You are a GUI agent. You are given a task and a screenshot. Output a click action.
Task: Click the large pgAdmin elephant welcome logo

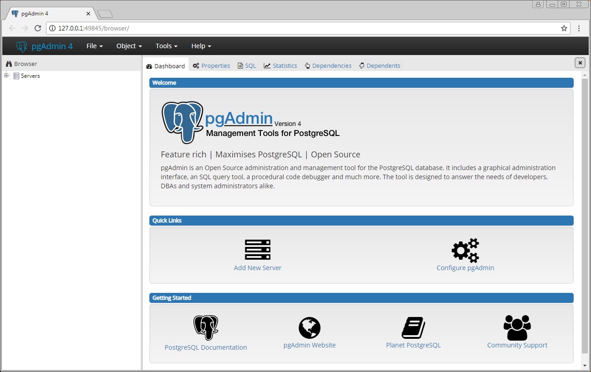pyautogui.click(x=183, y=122)
